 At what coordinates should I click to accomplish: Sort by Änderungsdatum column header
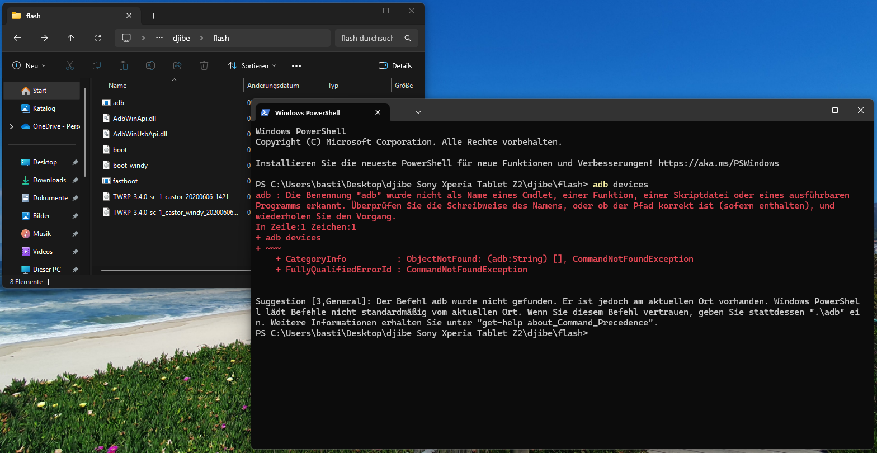[x=274, y=86]
